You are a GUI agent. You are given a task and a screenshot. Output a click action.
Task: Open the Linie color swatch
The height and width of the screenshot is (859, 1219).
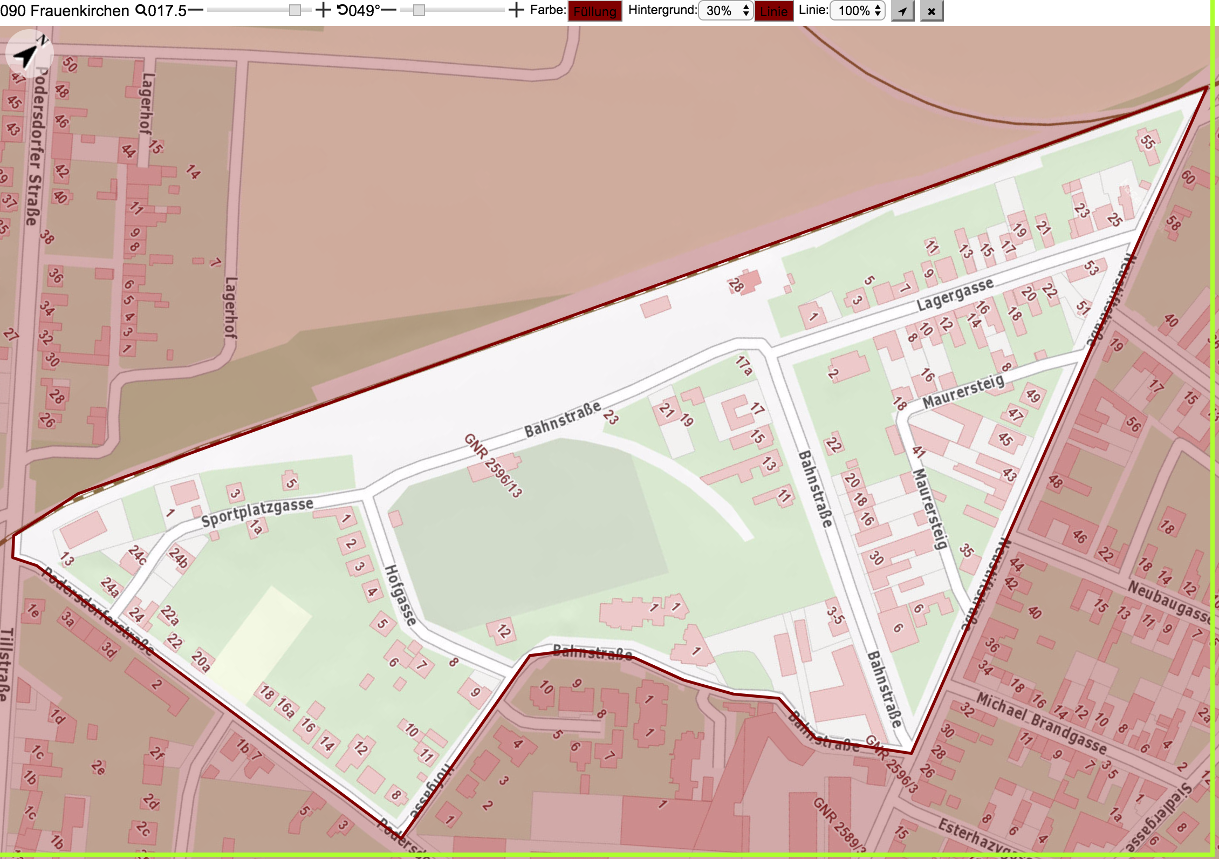click(x=774, y=11)
